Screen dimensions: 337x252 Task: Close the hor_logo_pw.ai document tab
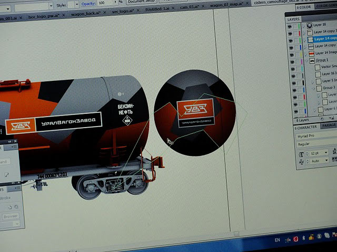[x=64, y=15]
